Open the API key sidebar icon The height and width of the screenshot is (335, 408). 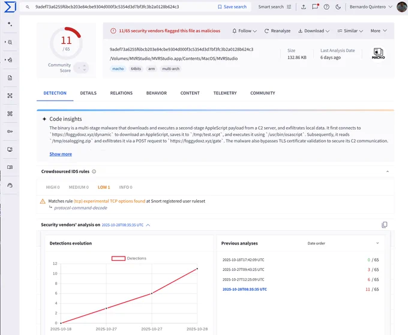click(10, 131)
